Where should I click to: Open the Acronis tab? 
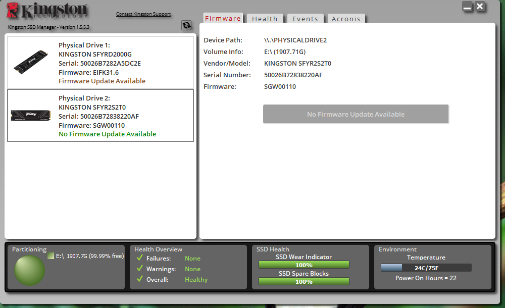[x=346, y=19]
